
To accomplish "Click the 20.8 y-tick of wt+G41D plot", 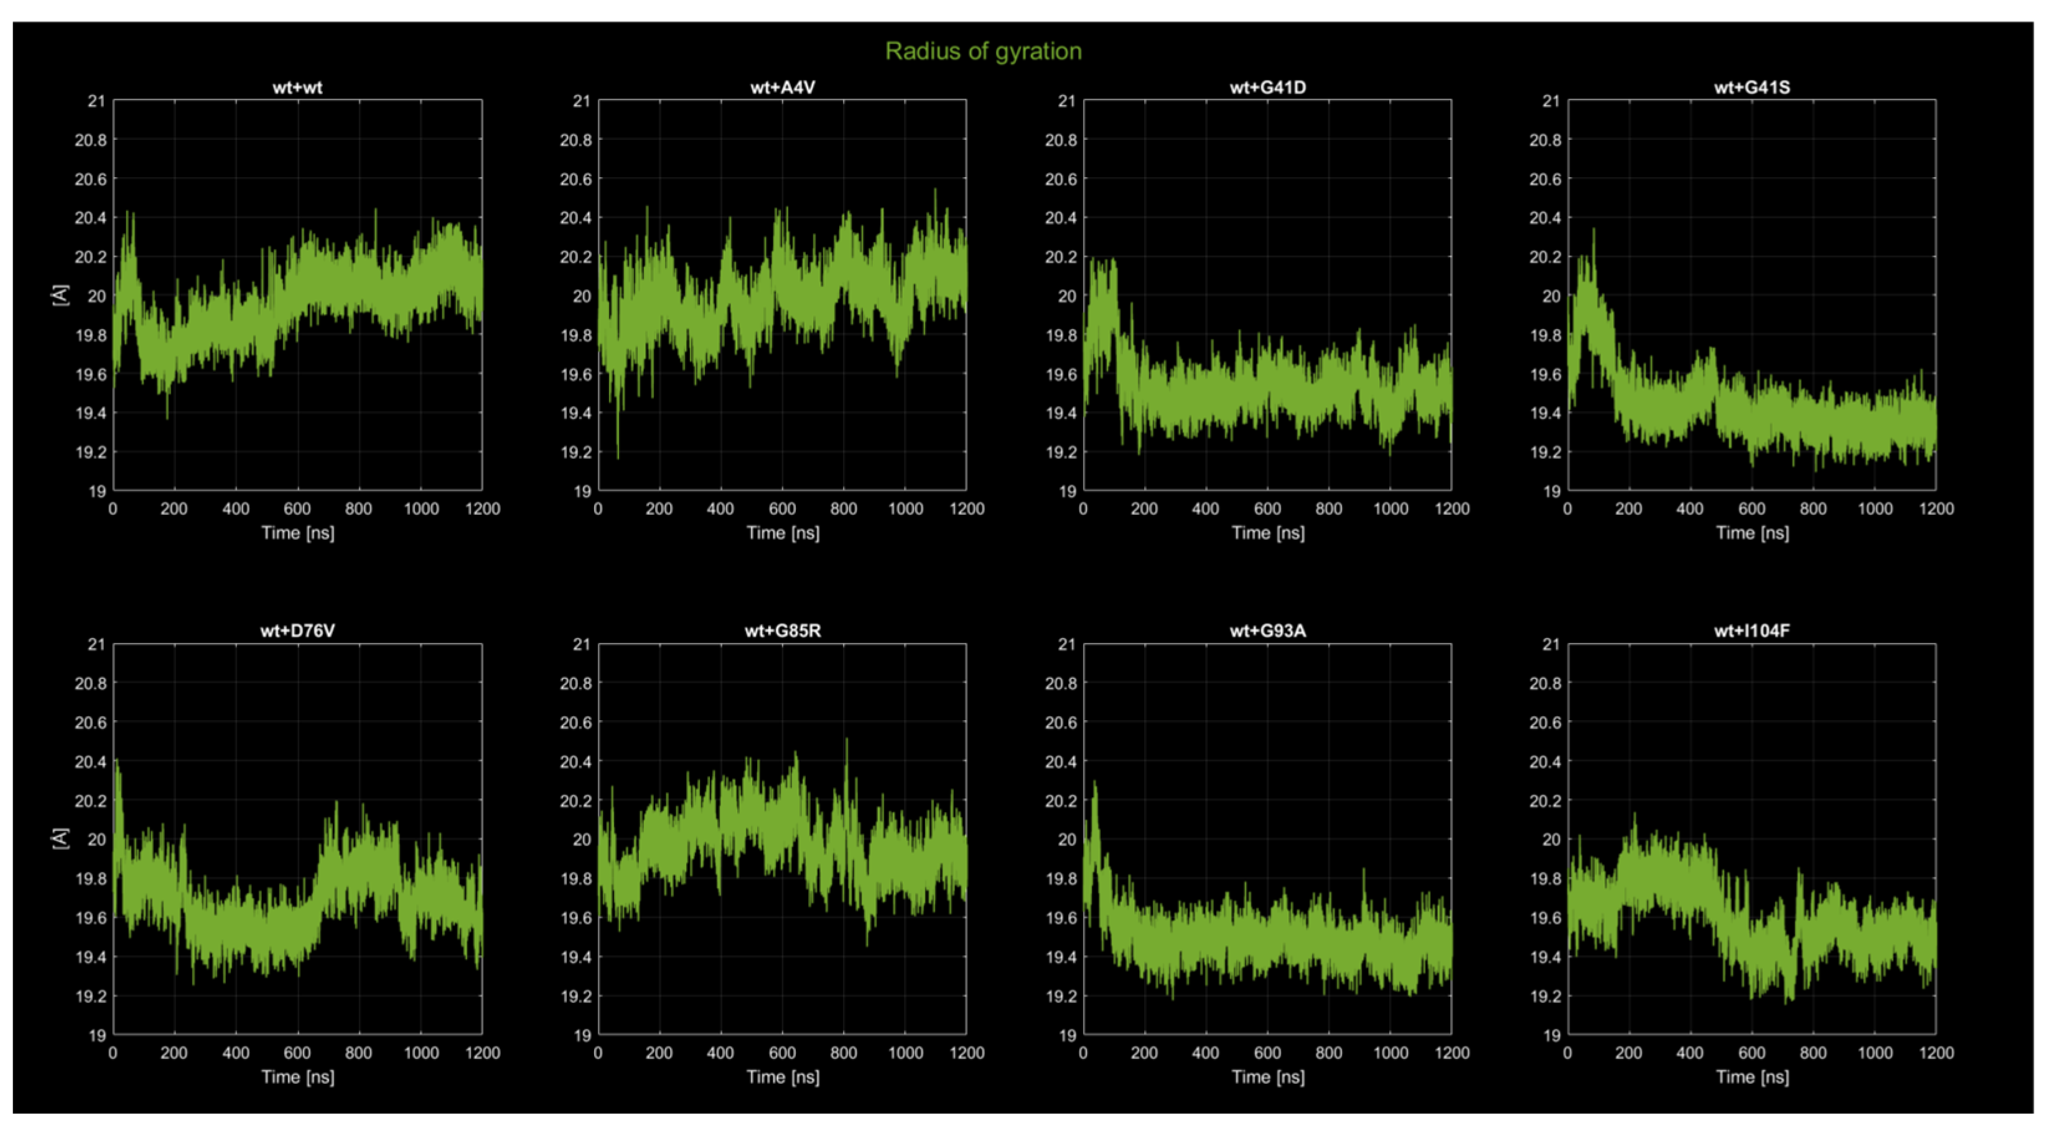I will [1060, 141].
